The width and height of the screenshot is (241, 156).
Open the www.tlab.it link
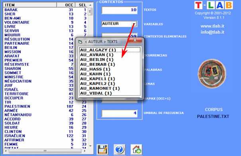tap(212, 26)
